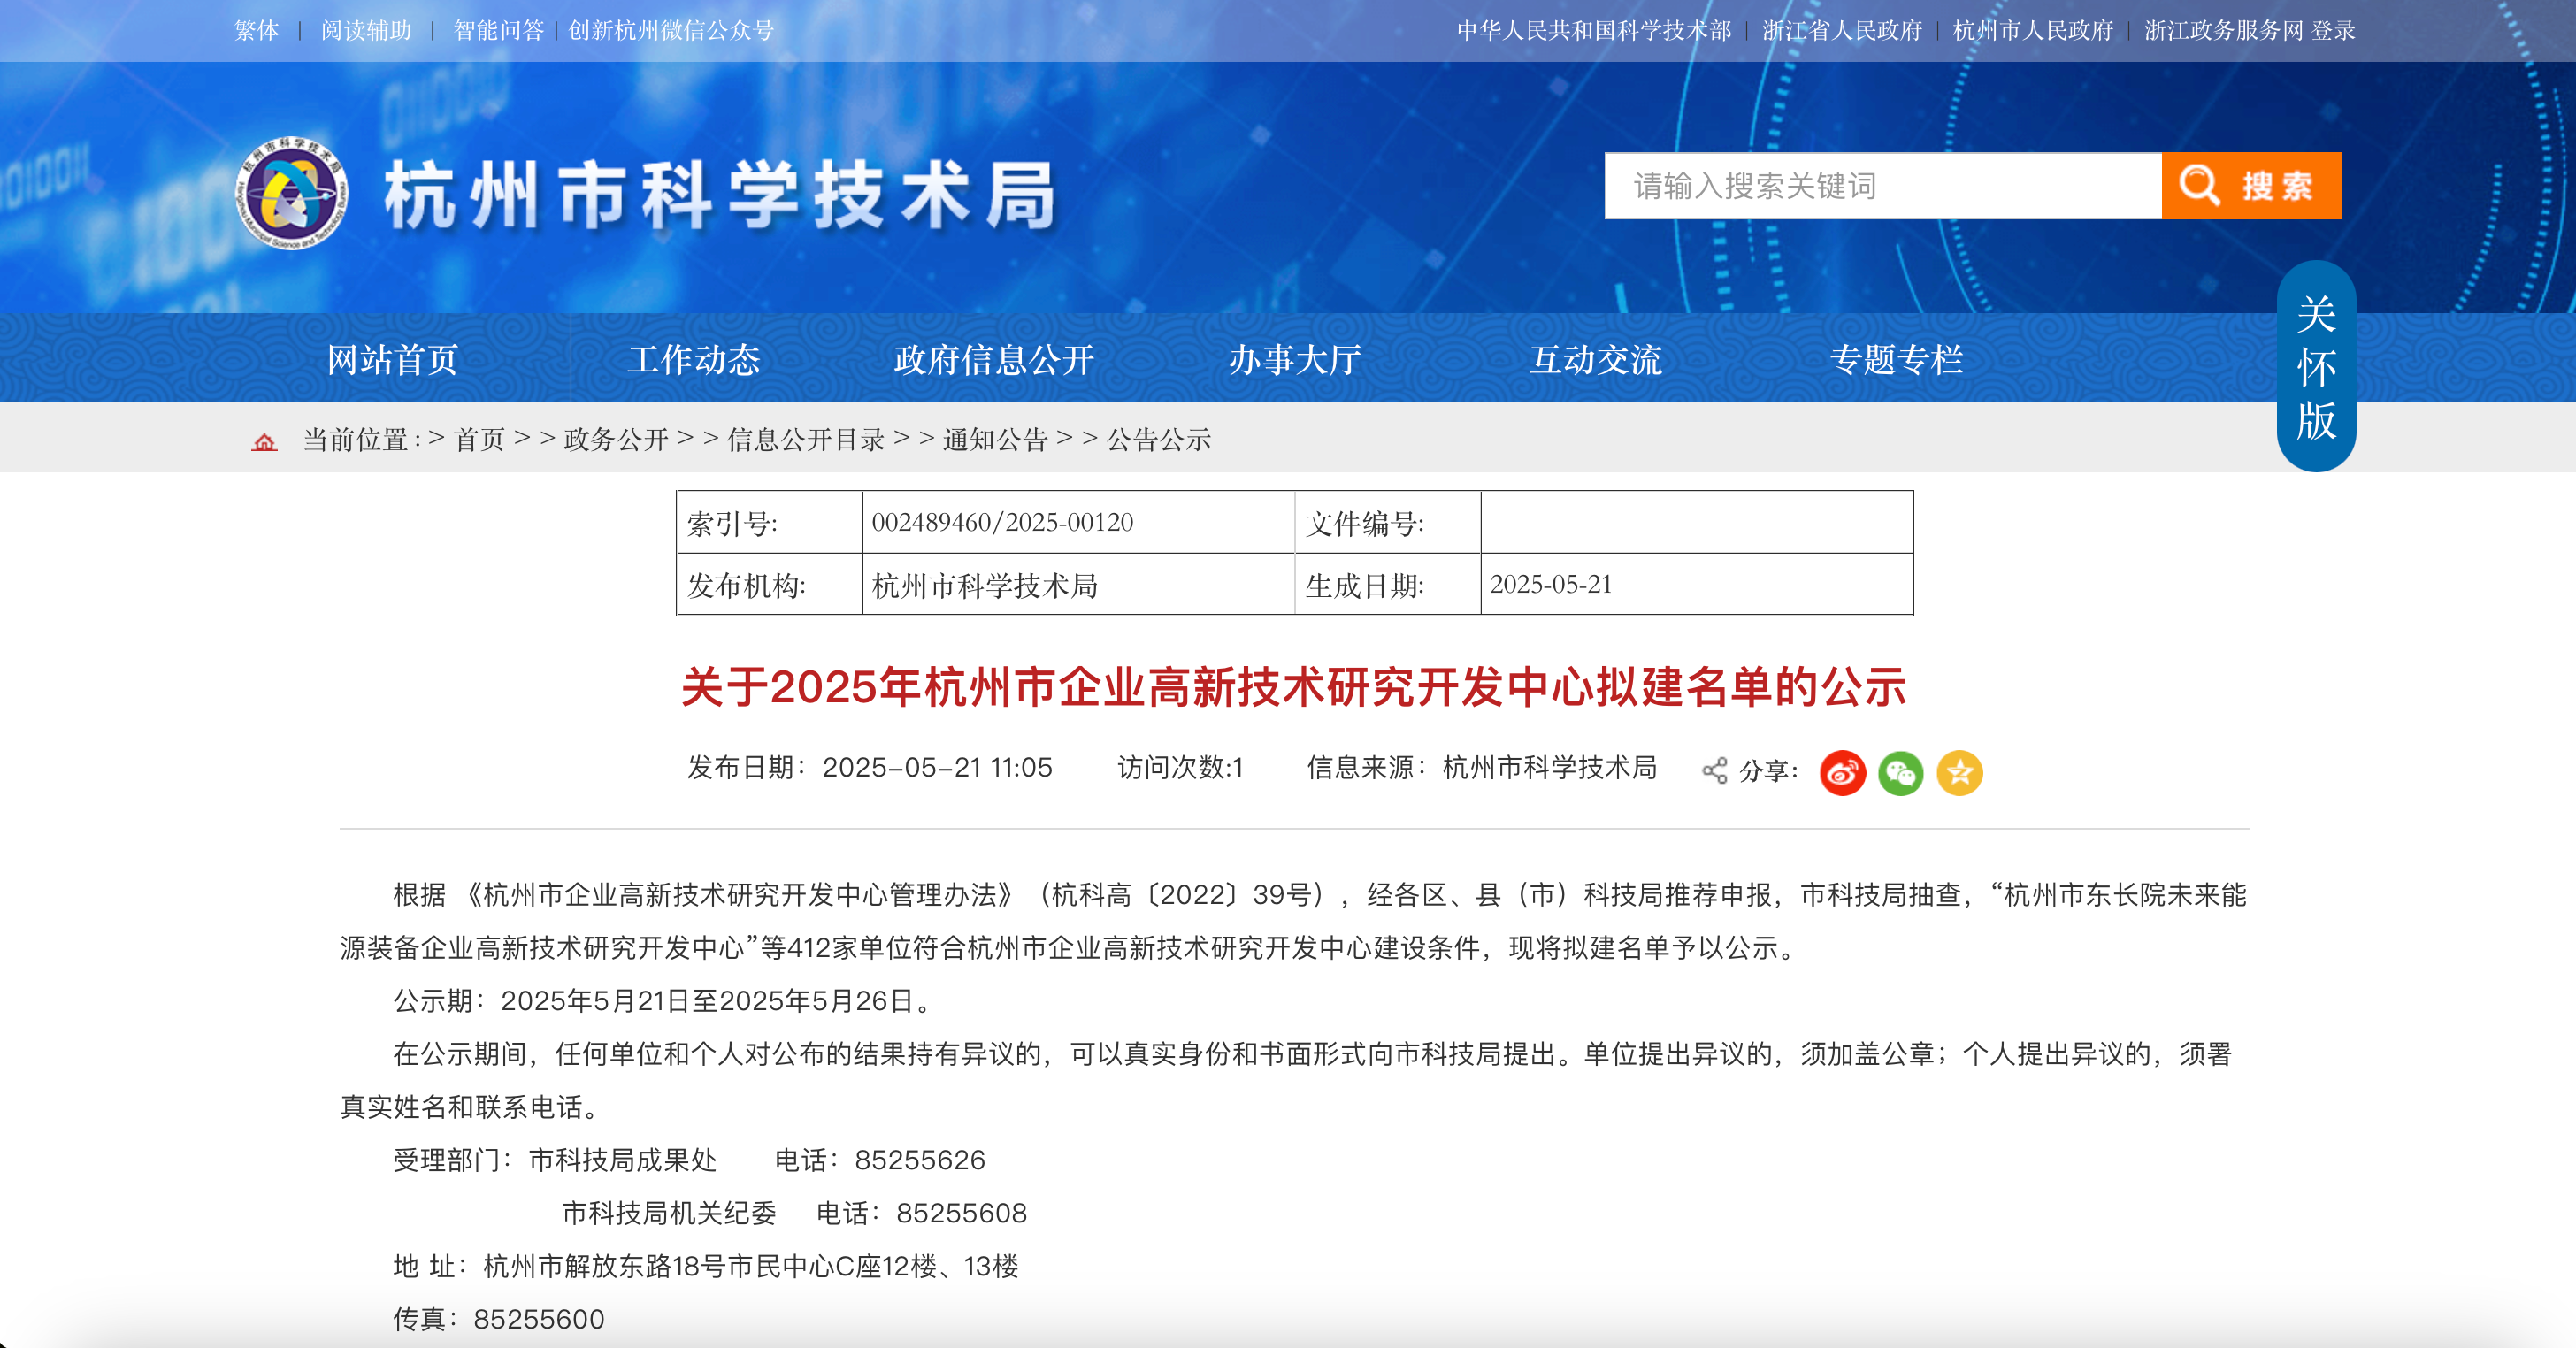The height and width of the screenshot is (1348, 2576).
Task: Open 创新杭州微信公众号 link
Action: [x=672, y=30]
